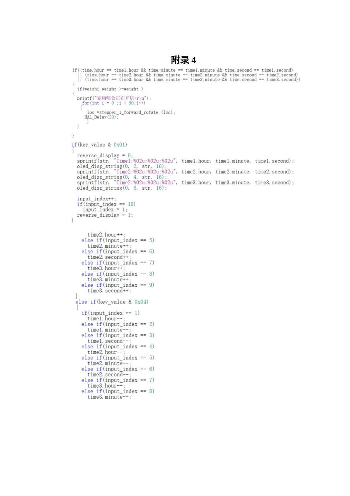The height and width of the screenshot is (496, 350).
Task: Click the weishi_weight >=weight condition line
Action: pos(110,89)
